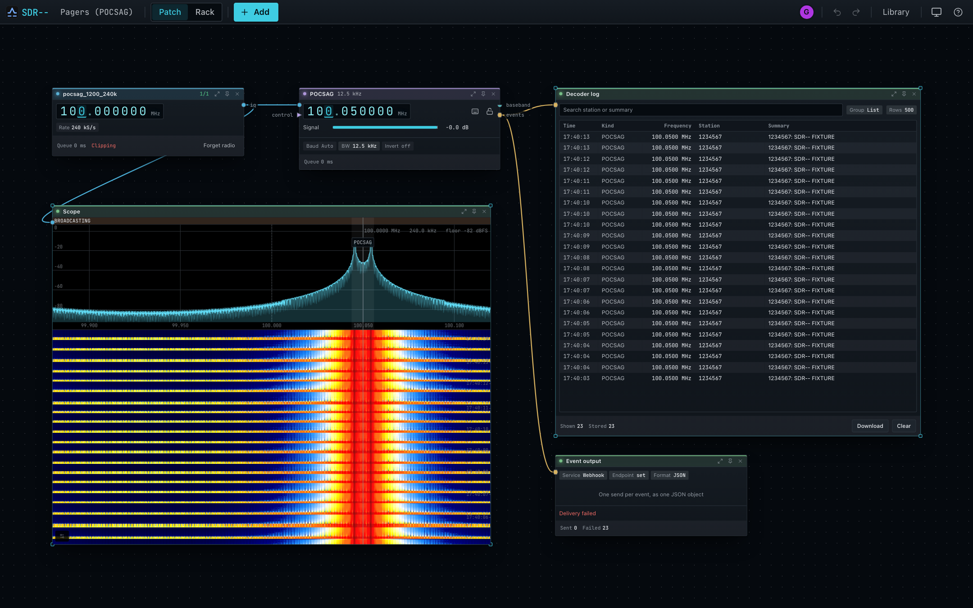Open the G user avatar
The height and width of the screenshot is (608, 973).
(806, 12)
